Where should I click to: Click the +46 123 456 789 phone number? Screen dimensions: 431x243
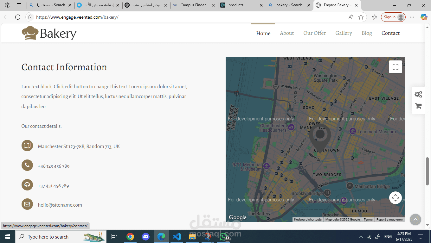pyautogui.click(x=54, y=166)
